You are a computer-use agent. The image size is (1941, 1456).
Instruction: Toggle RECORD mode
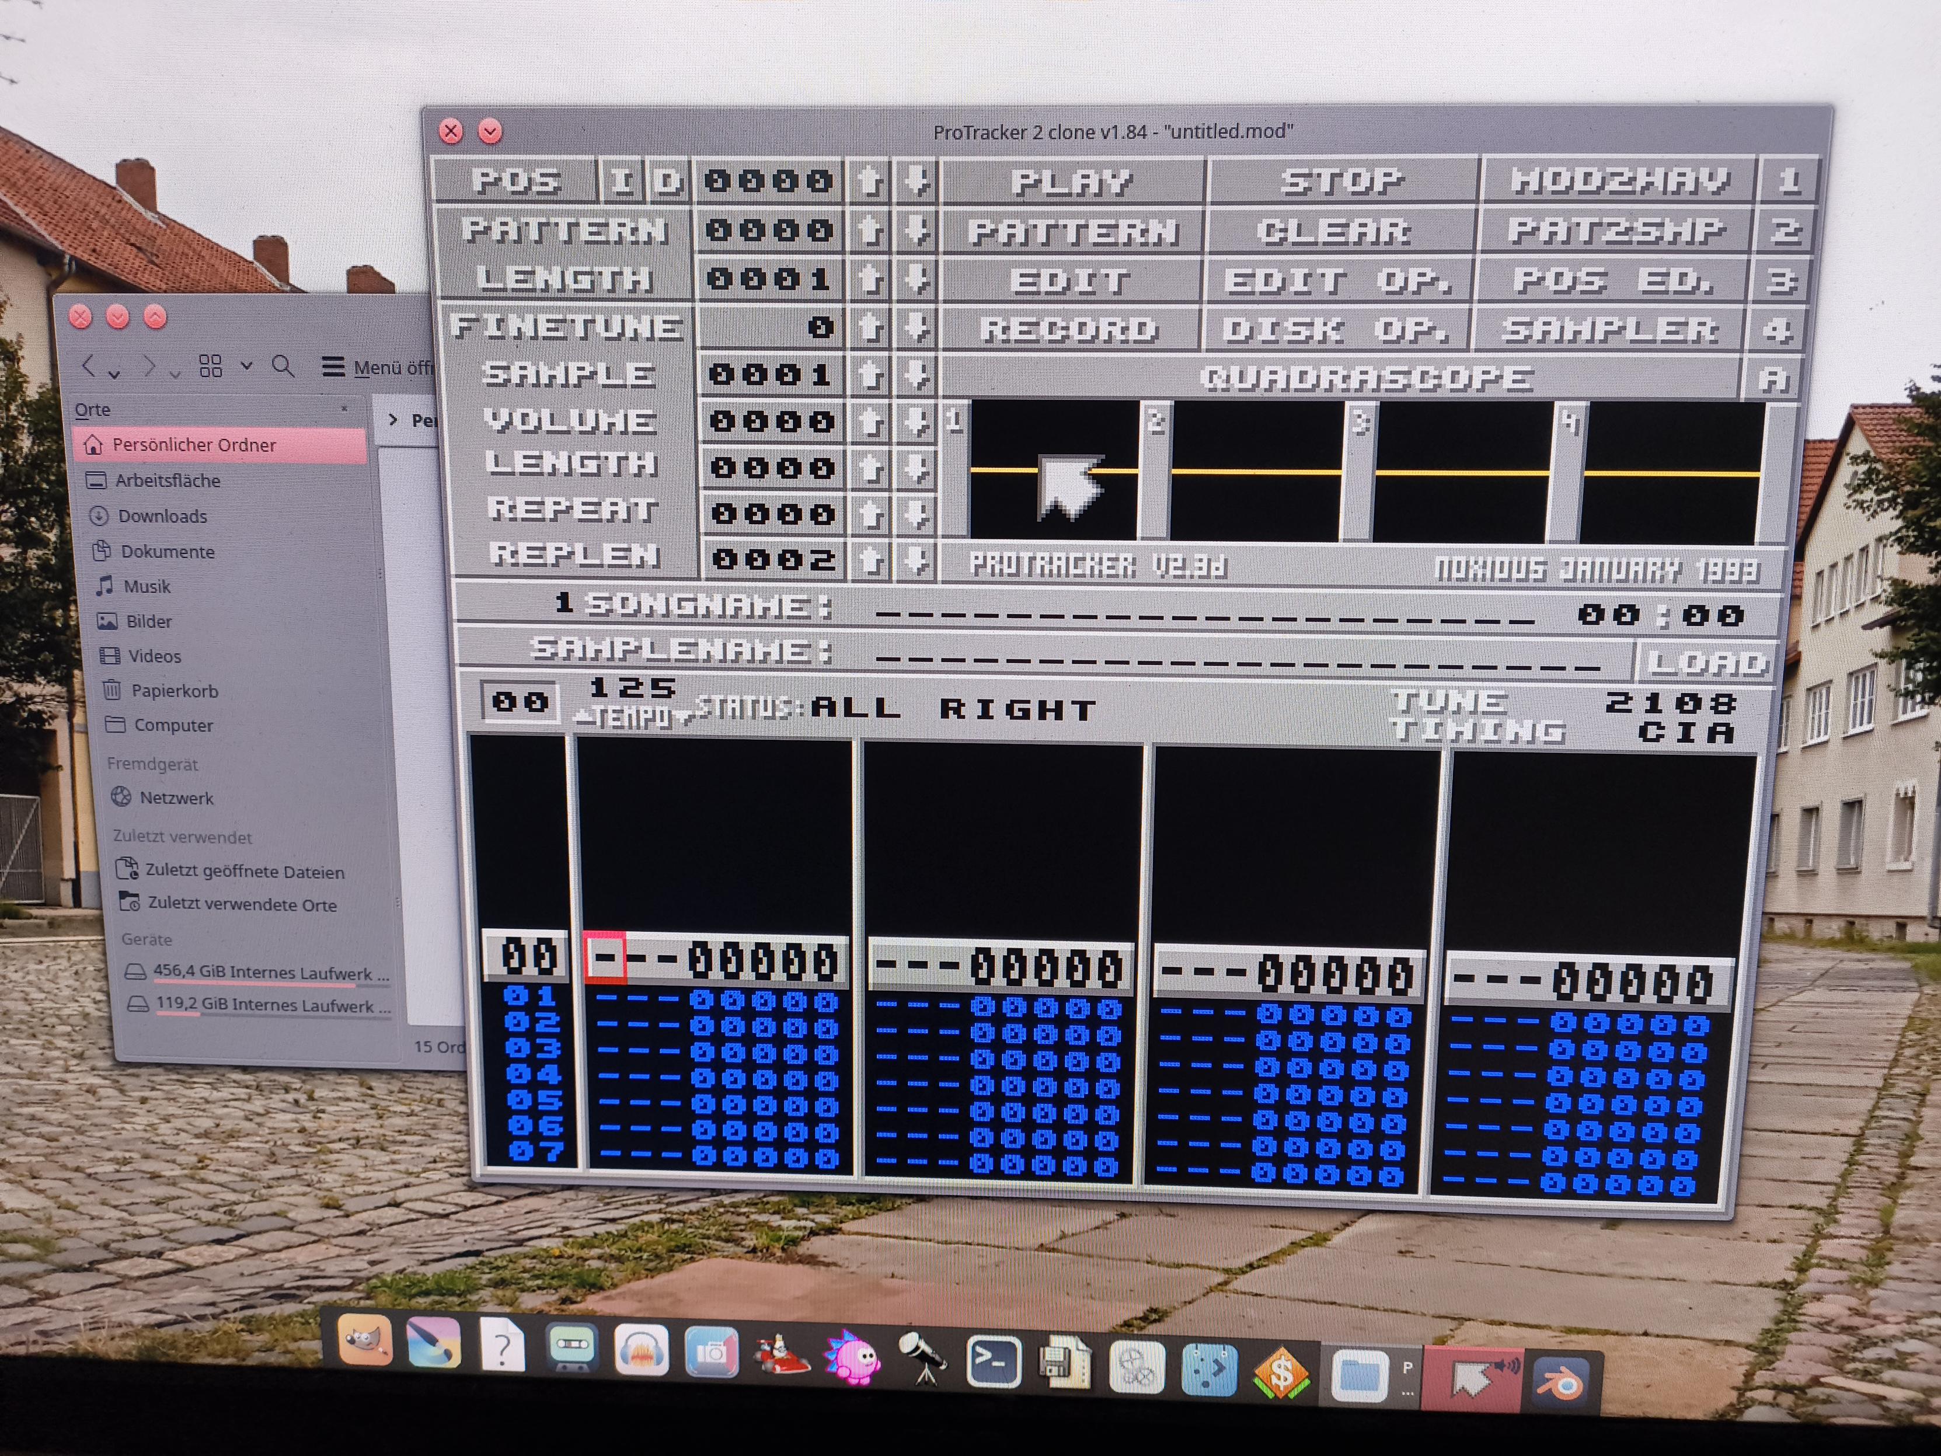1069,329
